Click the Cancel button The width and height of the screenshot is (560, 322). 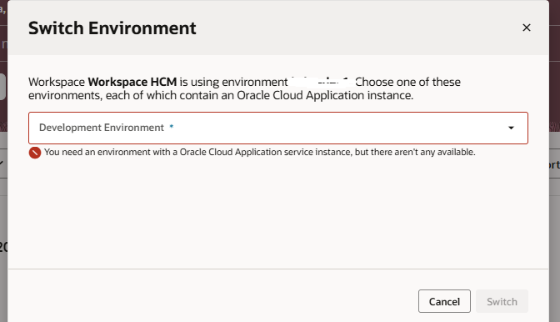coord(444,301)
